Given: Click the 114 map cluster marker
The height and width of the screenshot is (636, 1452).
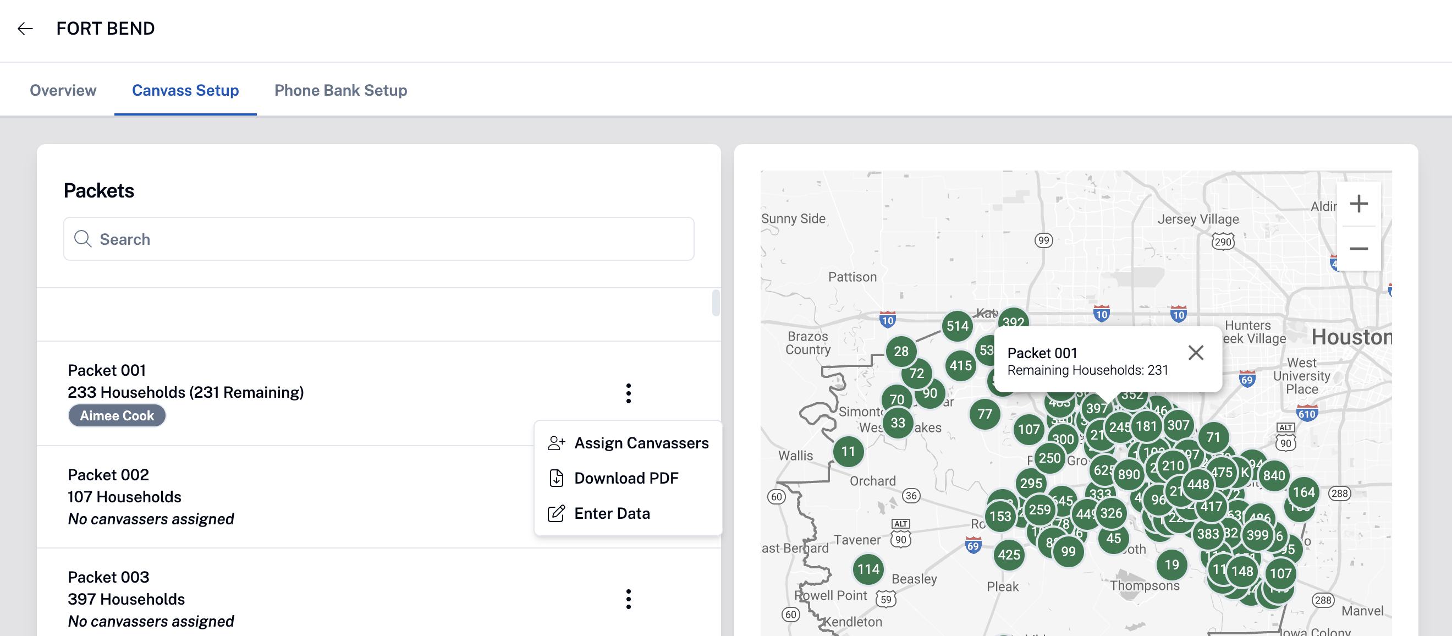Looking at the screenshot, I should (x=868, y=569).
